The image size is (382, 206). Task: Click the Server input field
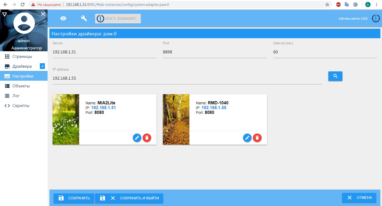(104, 52)
